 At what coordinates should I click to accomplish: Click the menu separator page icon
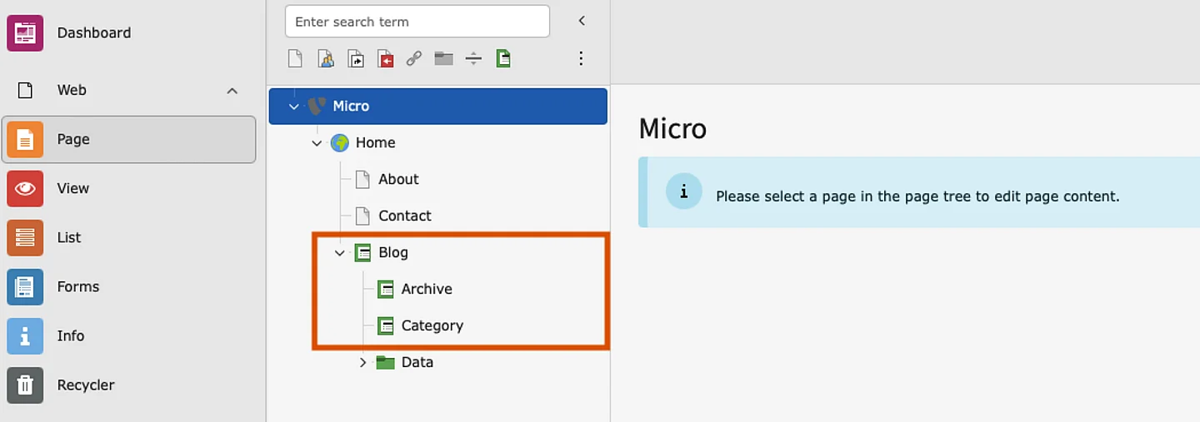pos(473,58)
